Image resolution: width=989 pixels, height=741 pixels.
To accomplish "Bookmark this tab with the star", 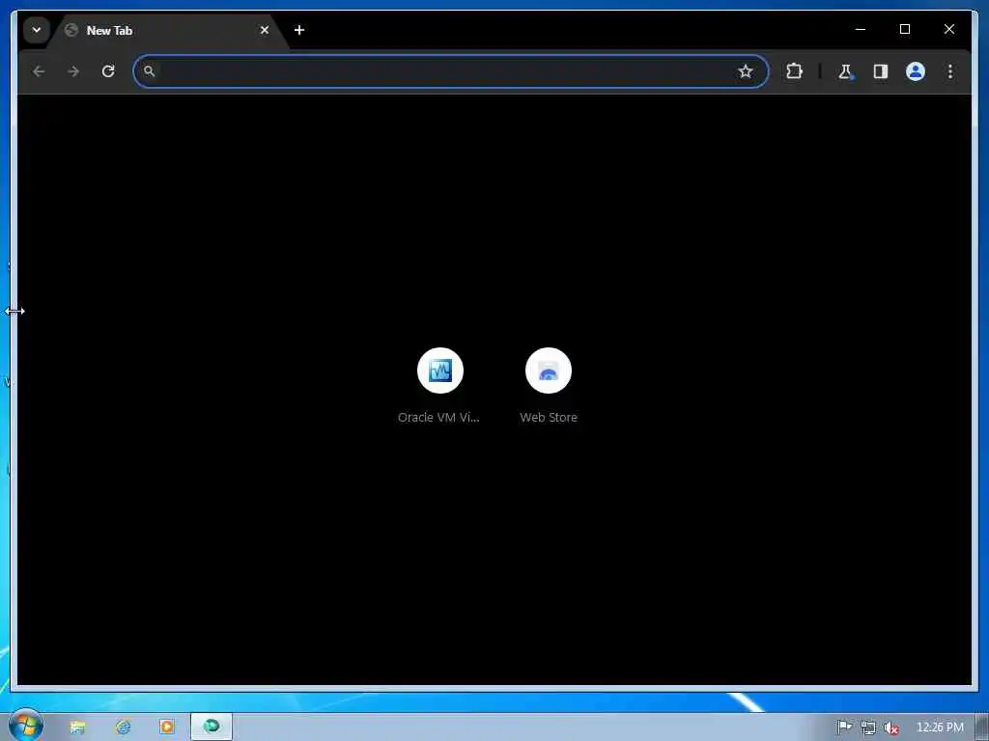I will click(x=745, y=71).
